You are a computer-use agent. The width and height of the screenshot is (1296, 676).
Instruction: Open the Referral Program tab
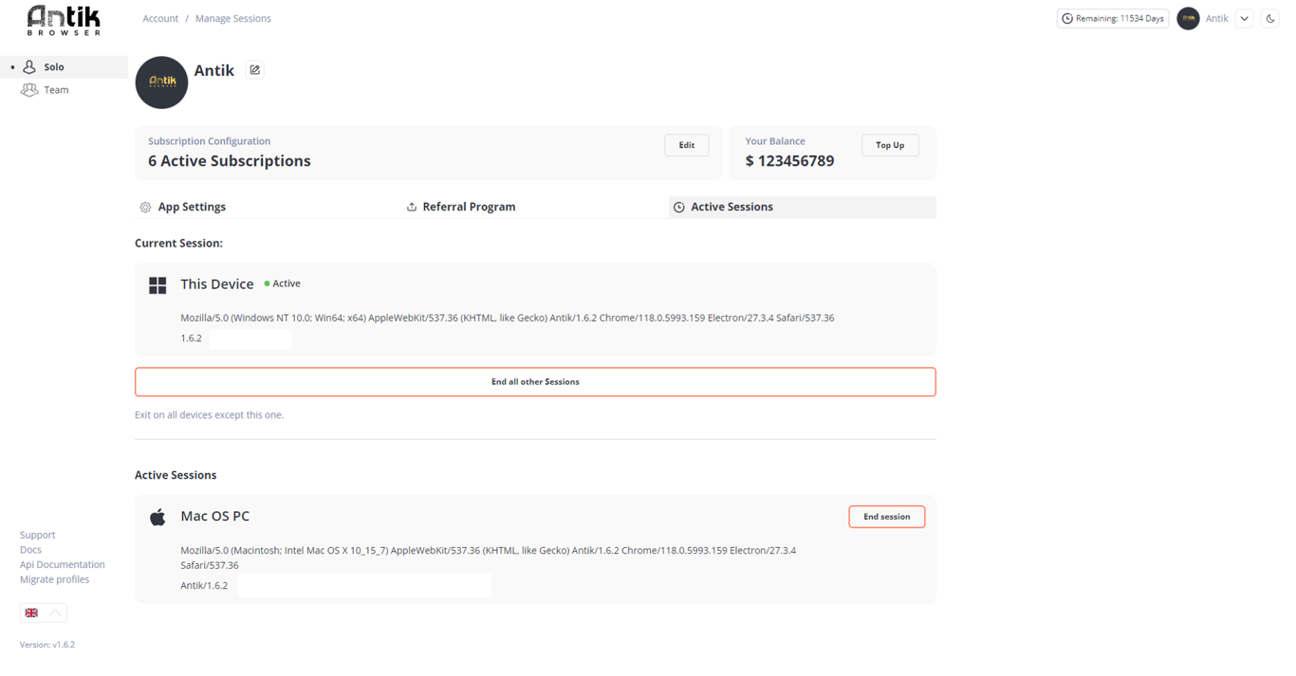point(535,207)
